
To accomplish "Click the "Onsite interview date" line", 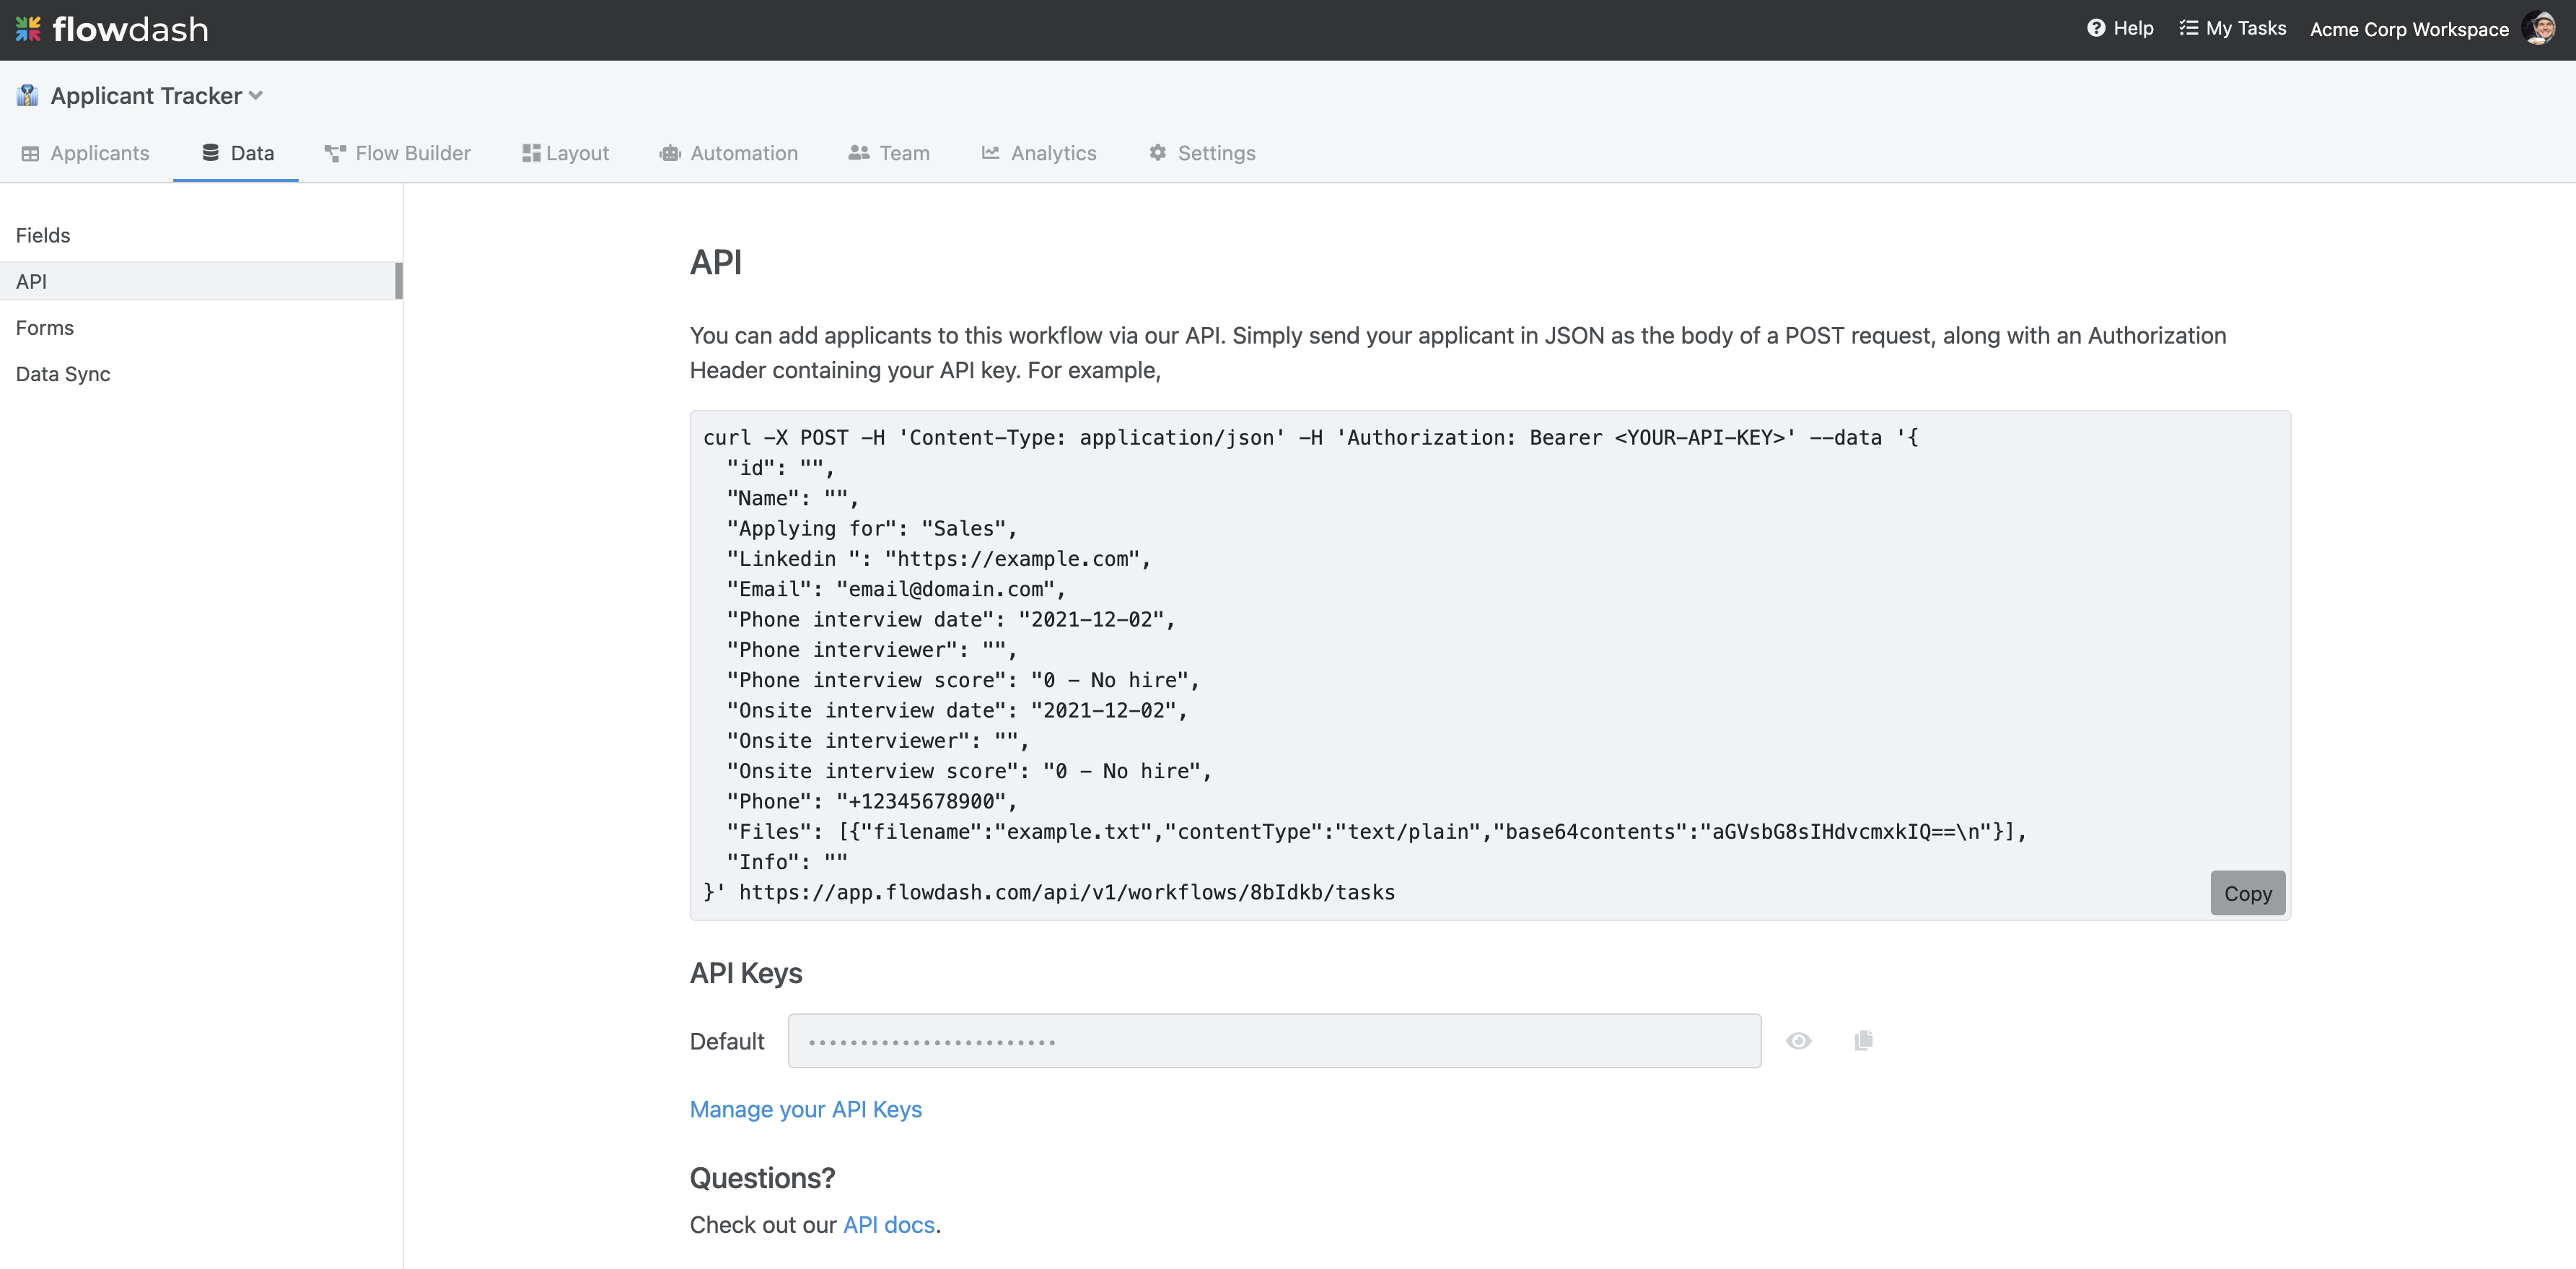I will point(957,710).
